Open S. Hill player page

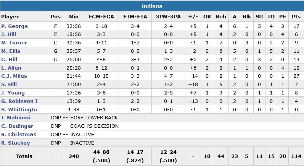pos(9,85)
